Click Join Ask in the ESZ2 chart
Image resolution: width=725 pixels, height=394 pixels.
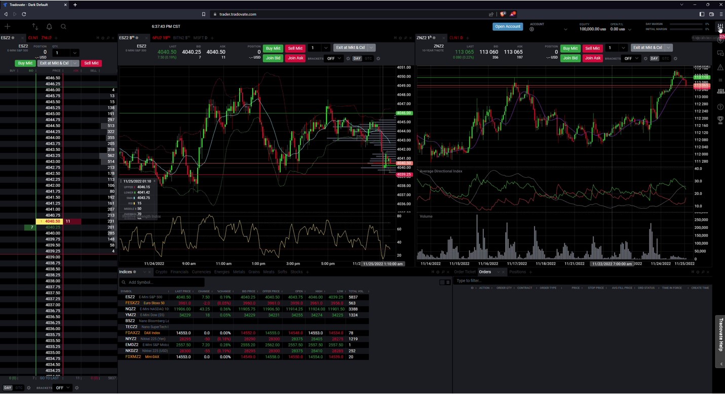tap(295, 58)
